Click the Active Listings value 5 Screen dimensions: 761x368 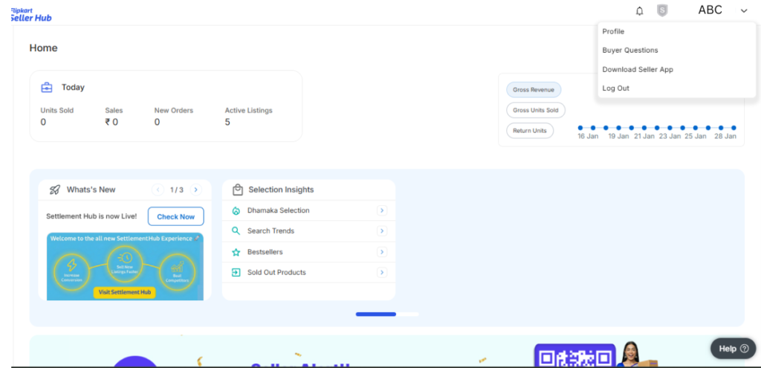pyautogui.click(x=227, y=122)
